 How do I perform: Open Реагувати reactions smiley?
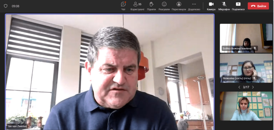click(164, 6)
